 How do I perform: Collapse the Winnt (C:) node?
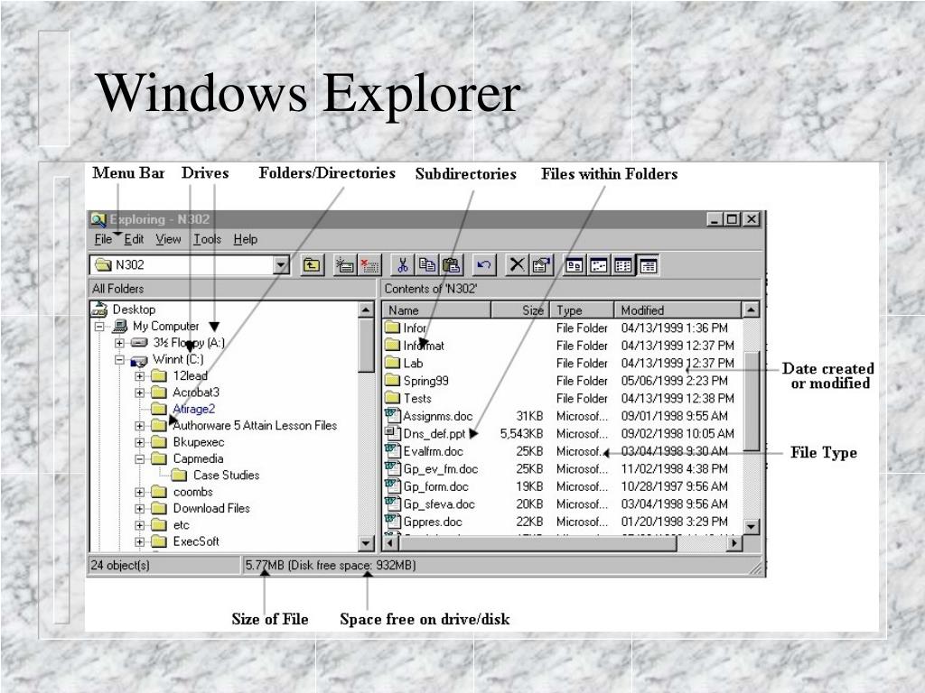pyautogui.click(x=120, y=359)
